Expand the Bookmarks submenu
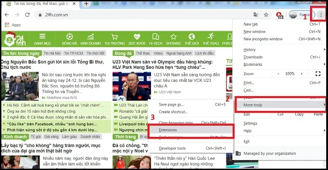 (x=279, y=64)
